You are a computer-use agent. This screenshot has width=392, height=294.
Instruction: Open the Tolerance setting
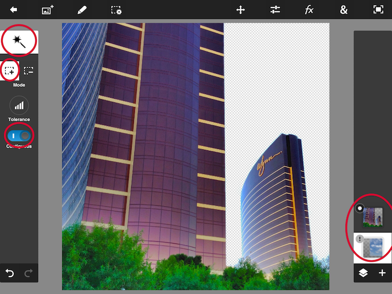tap(19, 105)
